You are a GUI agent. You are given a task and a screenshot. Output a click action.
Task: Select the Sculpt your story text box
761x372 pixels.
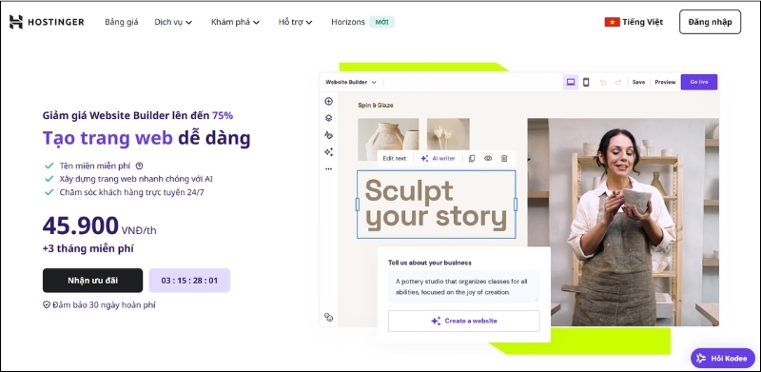pos(436,204)
